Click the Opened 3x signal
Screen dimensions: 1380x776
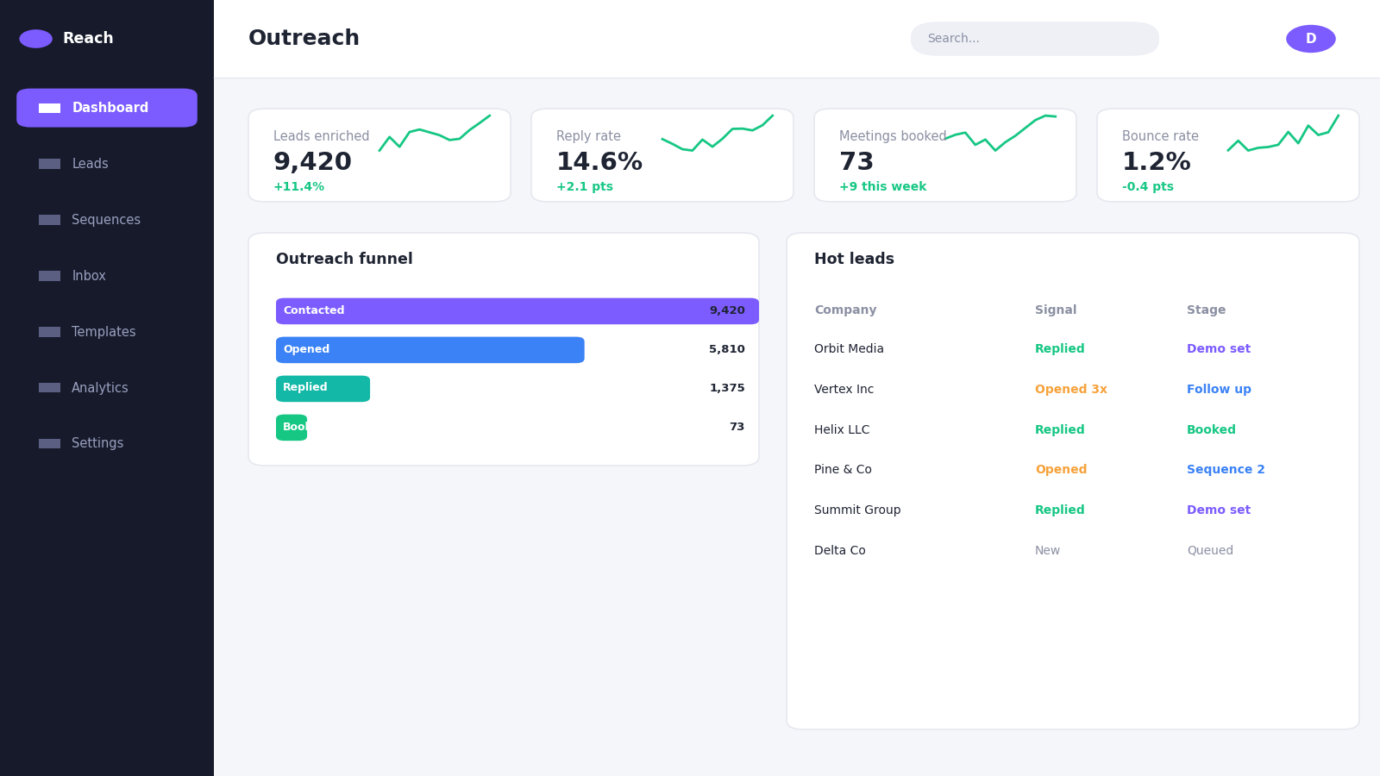coord(1071,389)
